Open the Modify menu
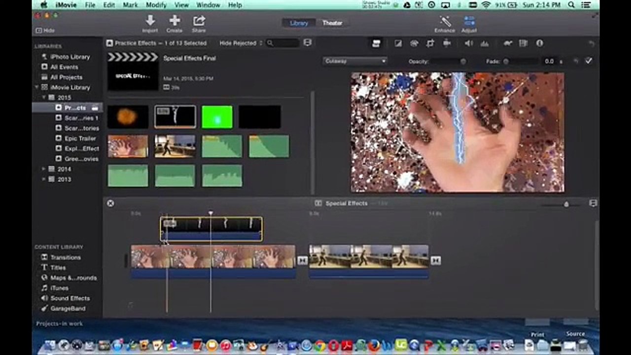This screenshot has width=631, height=355. pos(156,5)
